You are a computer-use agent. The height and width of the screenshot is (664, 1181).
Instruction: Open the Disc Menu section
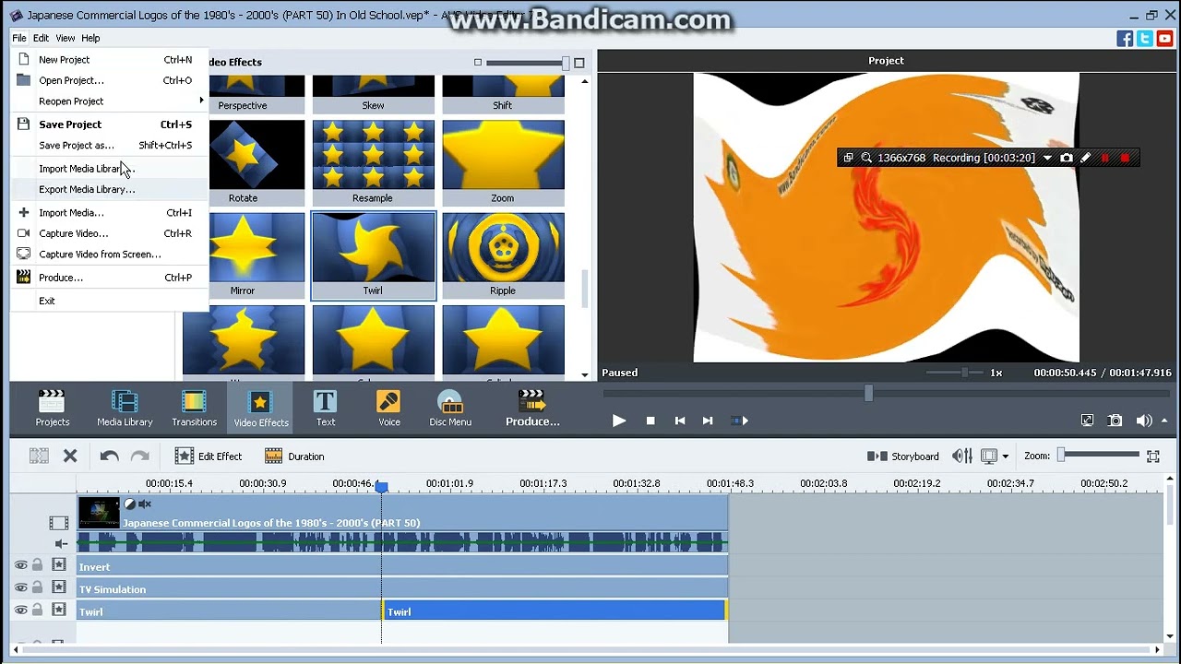(x=450, y=409)
